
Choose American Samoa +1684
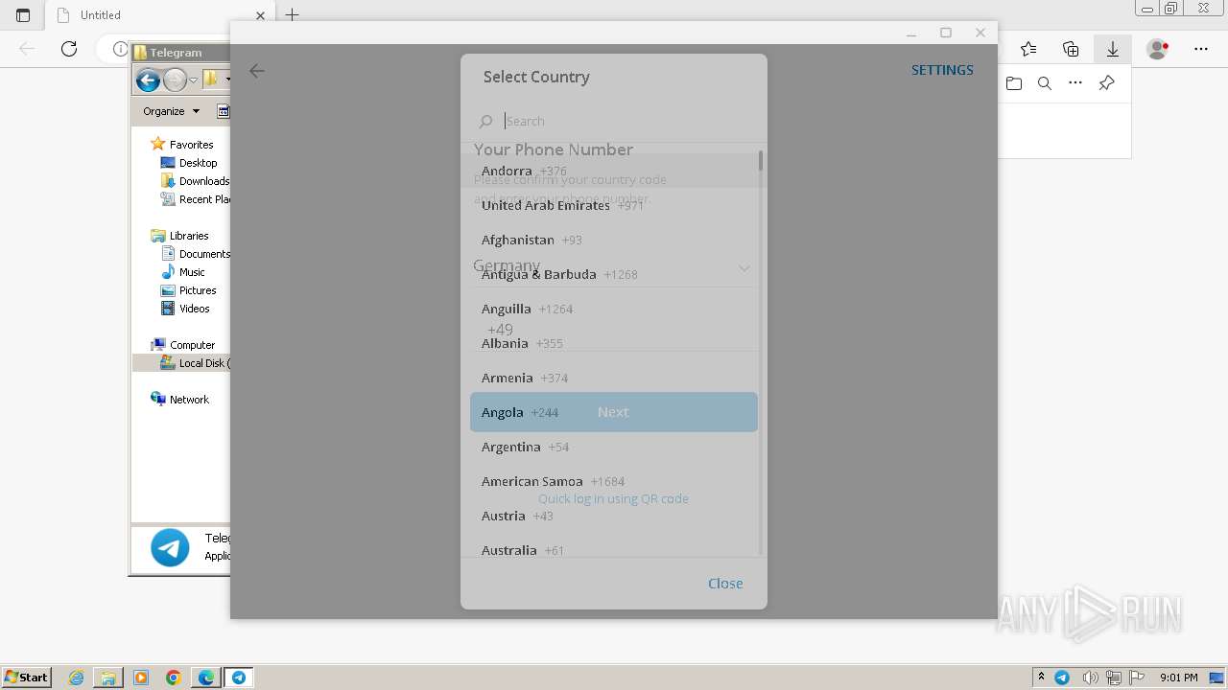[x=614, y=481]
